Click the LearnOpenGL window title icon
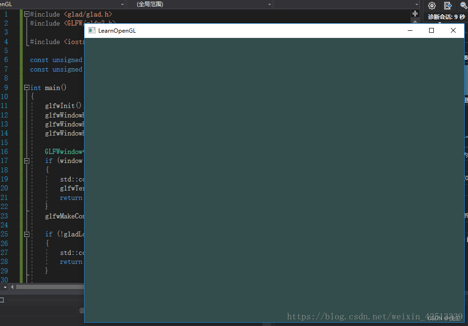Image resolution: width=468 pixels, height=326 pixels. (x=92, y=30)
